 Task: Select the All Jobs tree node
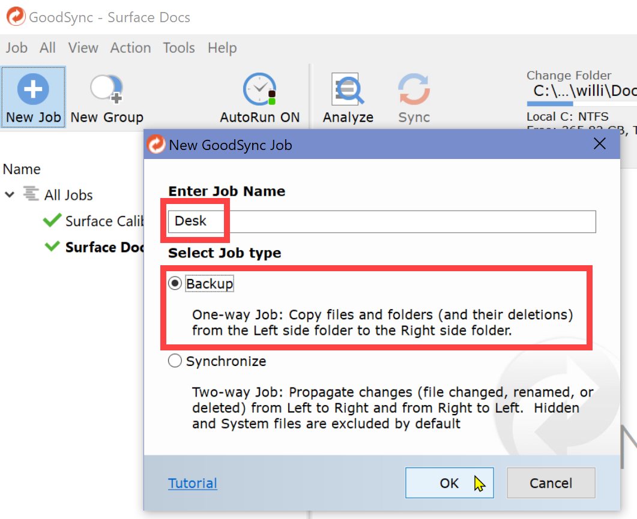pos(68,195)
